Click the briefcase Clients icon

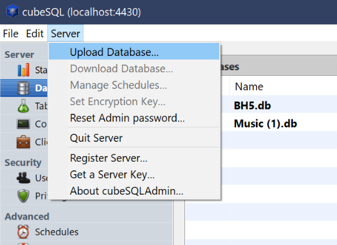(23, 142)
